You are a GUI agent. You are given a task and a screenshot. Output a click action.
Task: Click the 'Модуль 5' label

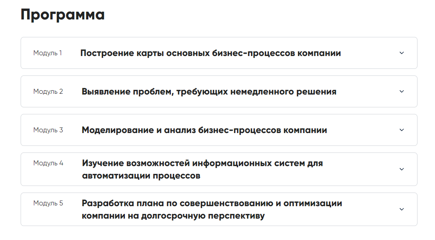tap(48, 203)
